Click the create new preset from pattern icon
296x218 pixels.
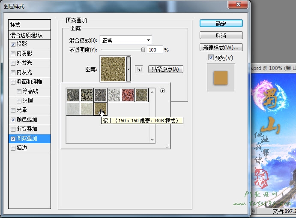[138, 69]
